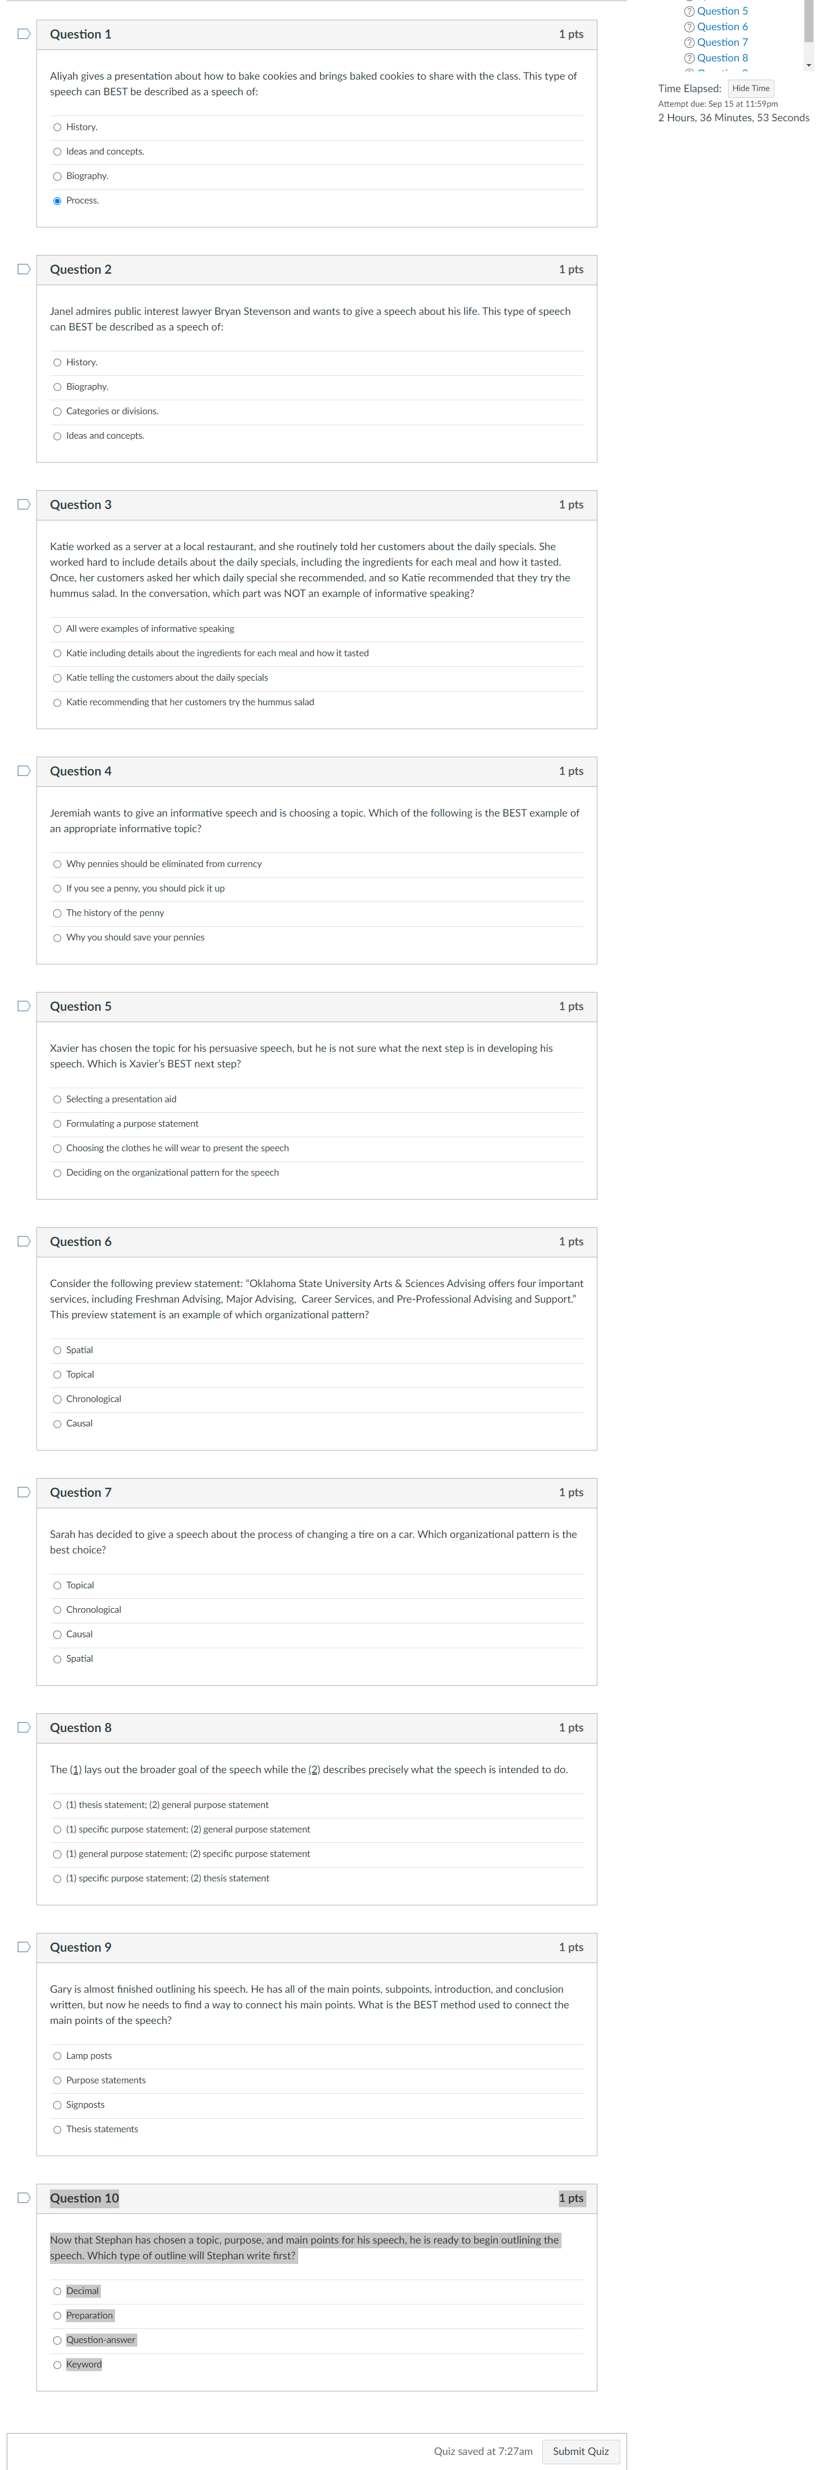This screenshot has height=2470, width=830.
Task: Click the question list scrollbar down arrow
Action: (809, 65)
